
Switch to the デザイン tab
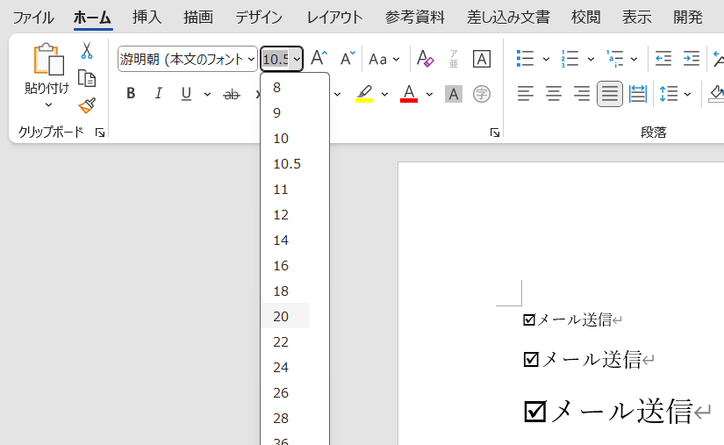click(x=259, y=18)
